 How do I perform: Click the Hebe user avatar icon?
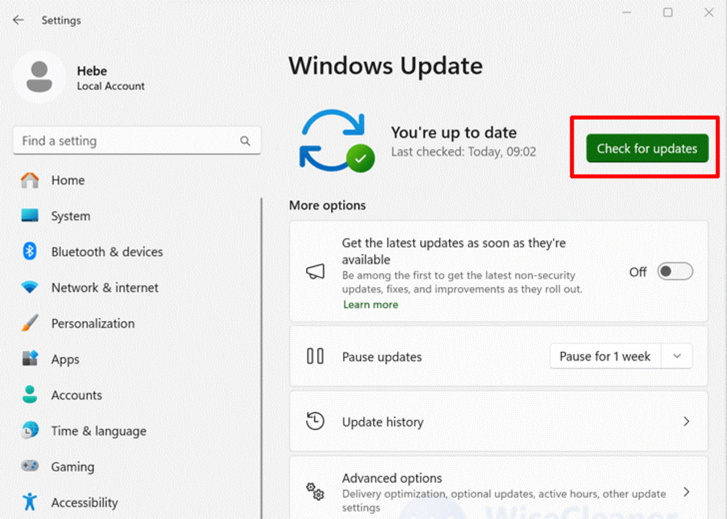[x=39, y=77]
